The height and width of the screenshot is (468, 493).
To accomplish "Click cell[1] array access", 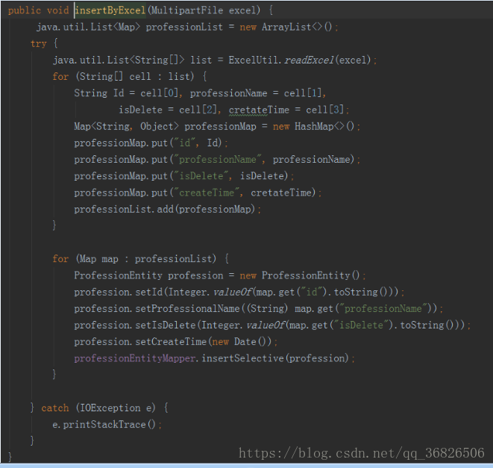I will coord(303,93).
